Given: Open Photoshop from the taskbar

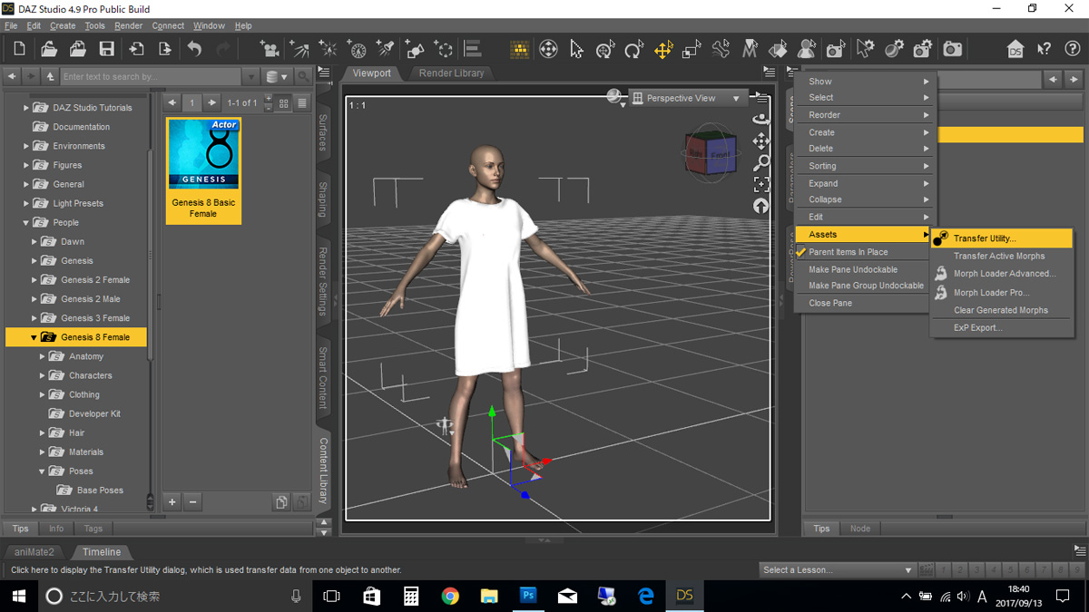Looking at the screenshot, I should pyautogui.click(x=528, y=596).
